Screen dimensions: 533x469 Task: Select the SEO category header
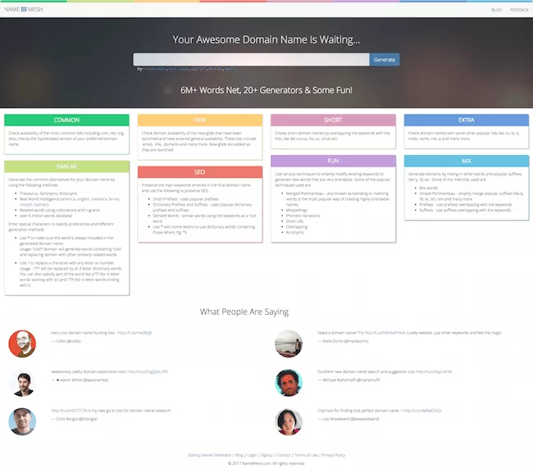point(200,172)
